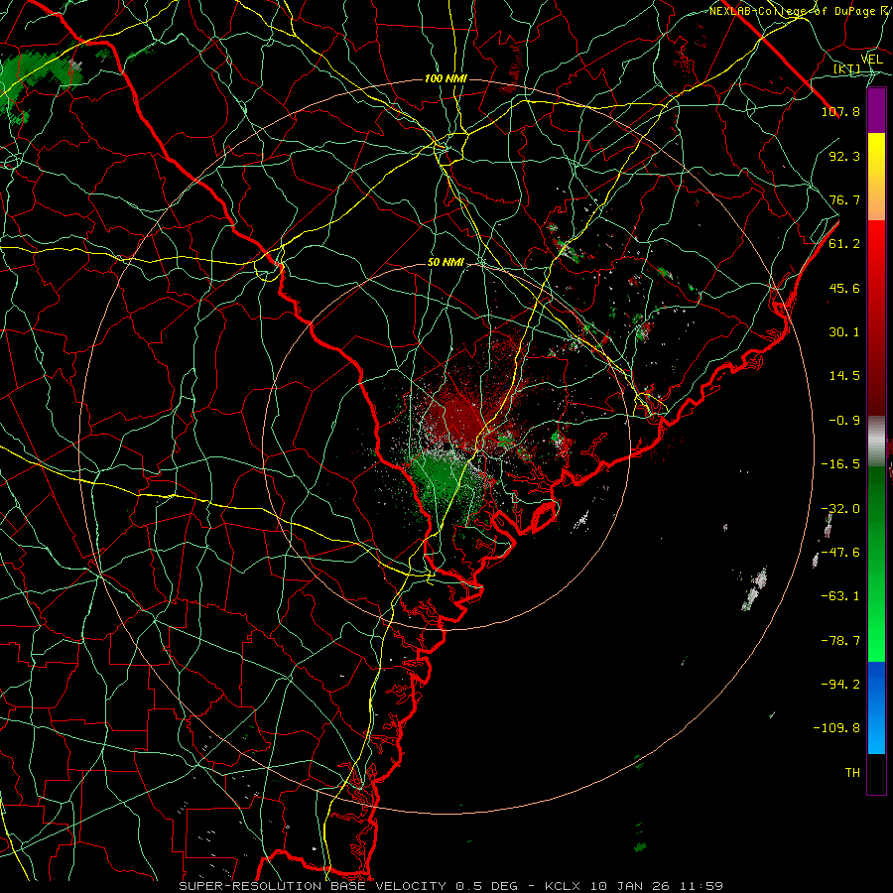
Task: Select the -109.8 legend value
Action: click(836, 728)
